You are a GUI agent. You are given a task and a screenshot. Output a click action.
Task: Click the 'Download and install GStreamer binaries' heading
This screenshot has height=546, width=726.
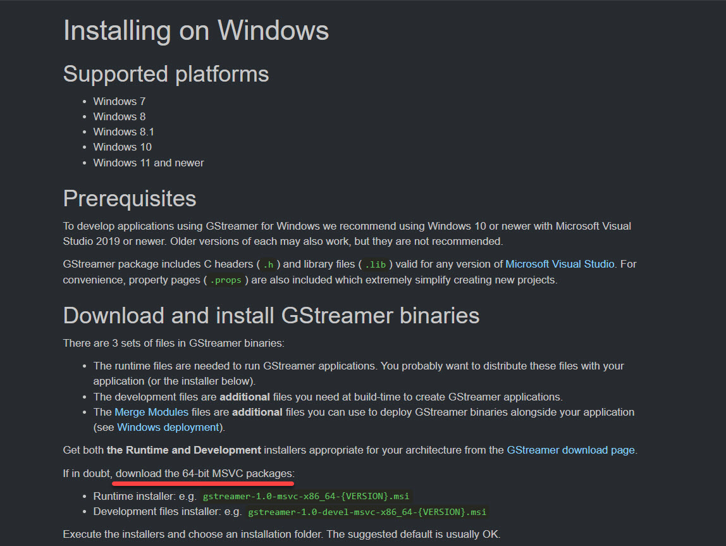(271, 315)
